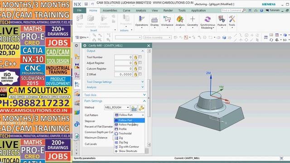Click the Undo icon in title bar
Viewport: 290px width, 163px height.
(92, 4)
